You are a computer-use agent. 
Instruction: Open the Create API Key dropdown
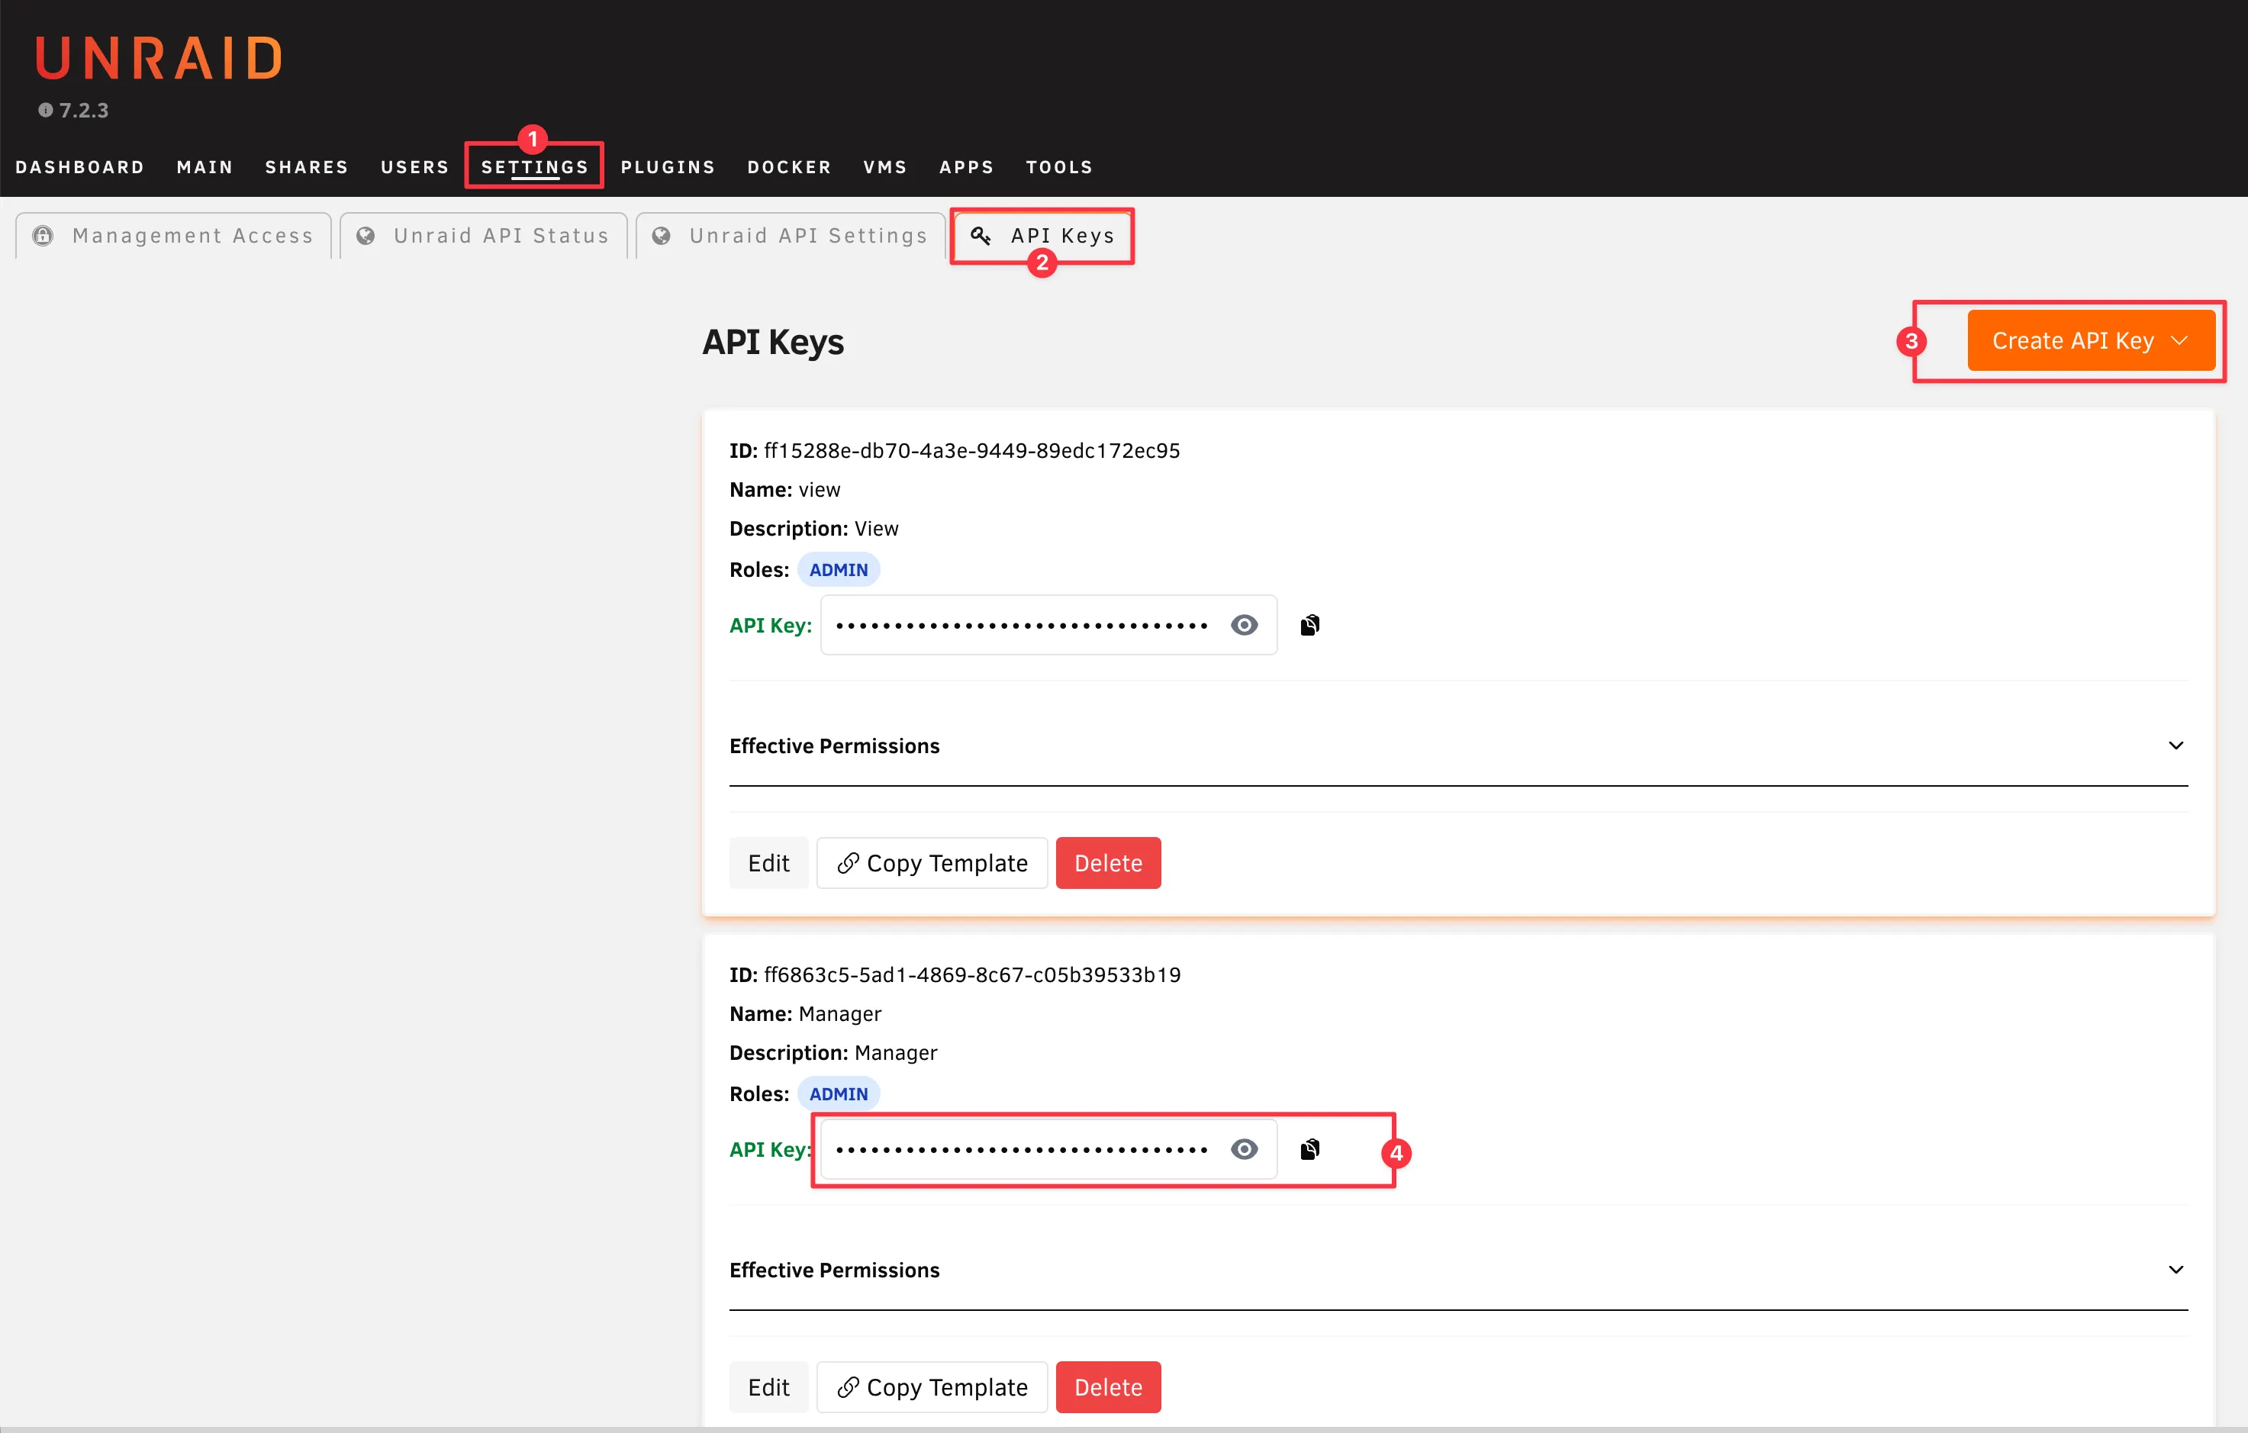coord(2091,341)
